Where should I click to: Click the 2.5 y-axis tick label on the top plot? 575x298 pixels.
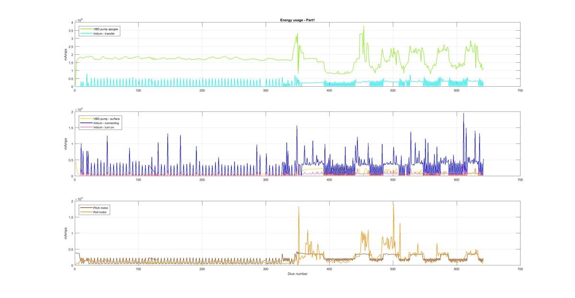coord(71,46)
